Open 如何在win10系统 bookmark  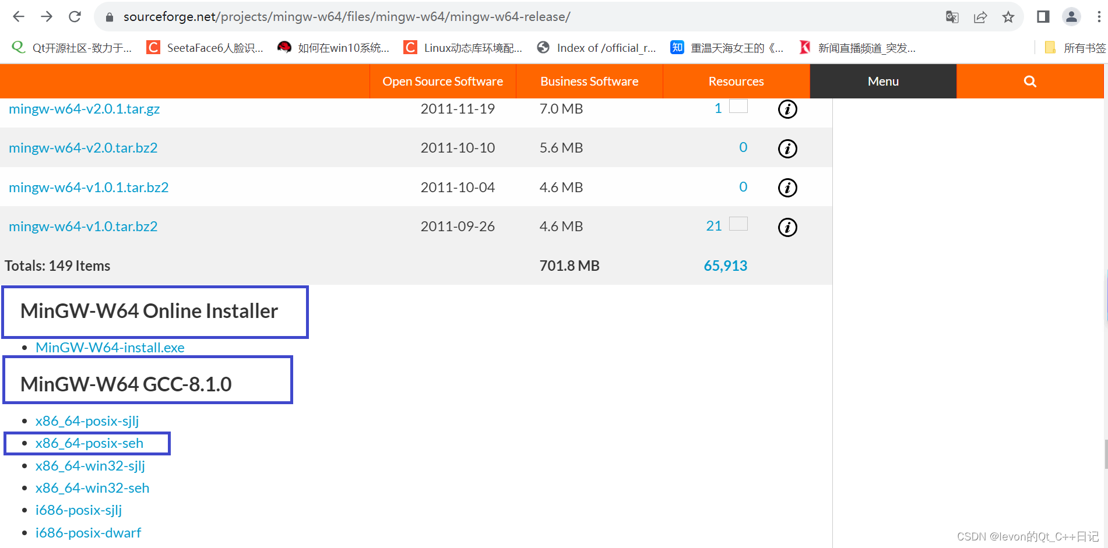click(333, 48)
